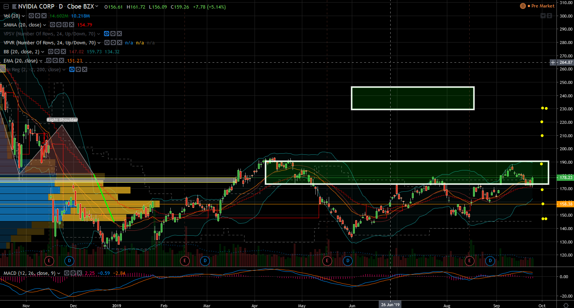Expand the SMMA (20, close) dropdown arrow
This screenshot has height=308, width=574.
pyautogui.click(x=45, y=25)
